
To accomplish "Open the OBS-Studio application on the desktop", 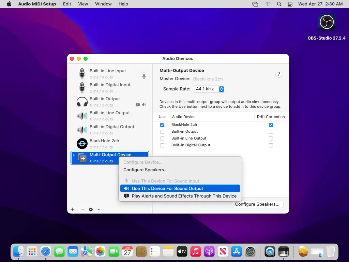I will tap(327, 22).
